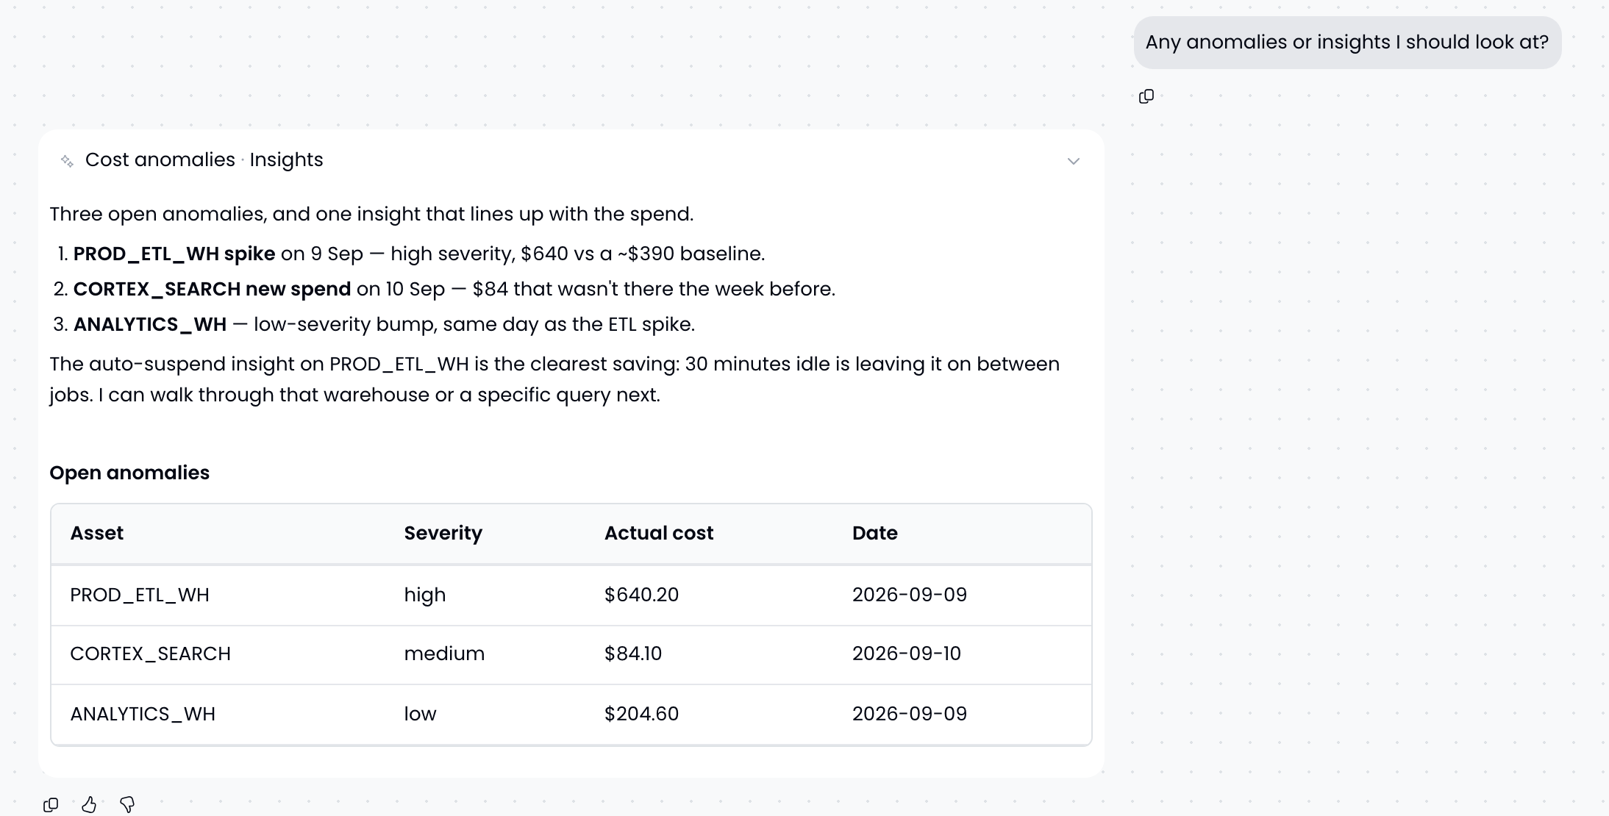Click the 2026-09-09 date in ANALYTICS_WH row

pyautogui.click(x=910, y=714)
